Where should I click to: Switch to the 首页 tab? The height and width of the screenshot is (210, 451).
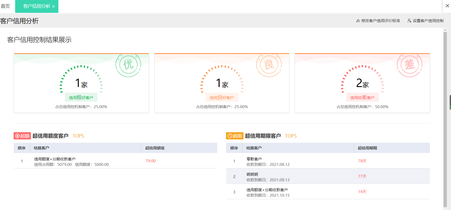5,6
